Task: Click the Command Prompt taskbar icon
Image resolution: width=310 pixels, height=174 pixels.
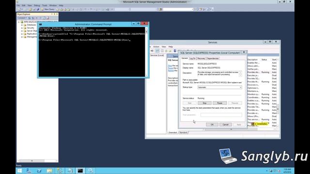Action: [x=80, y=171]
